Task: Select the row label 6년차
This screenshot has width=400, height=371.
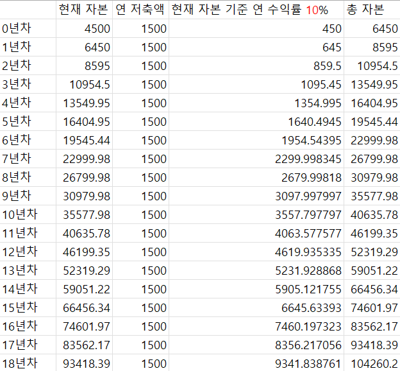Action: click(x=28, y=141)
